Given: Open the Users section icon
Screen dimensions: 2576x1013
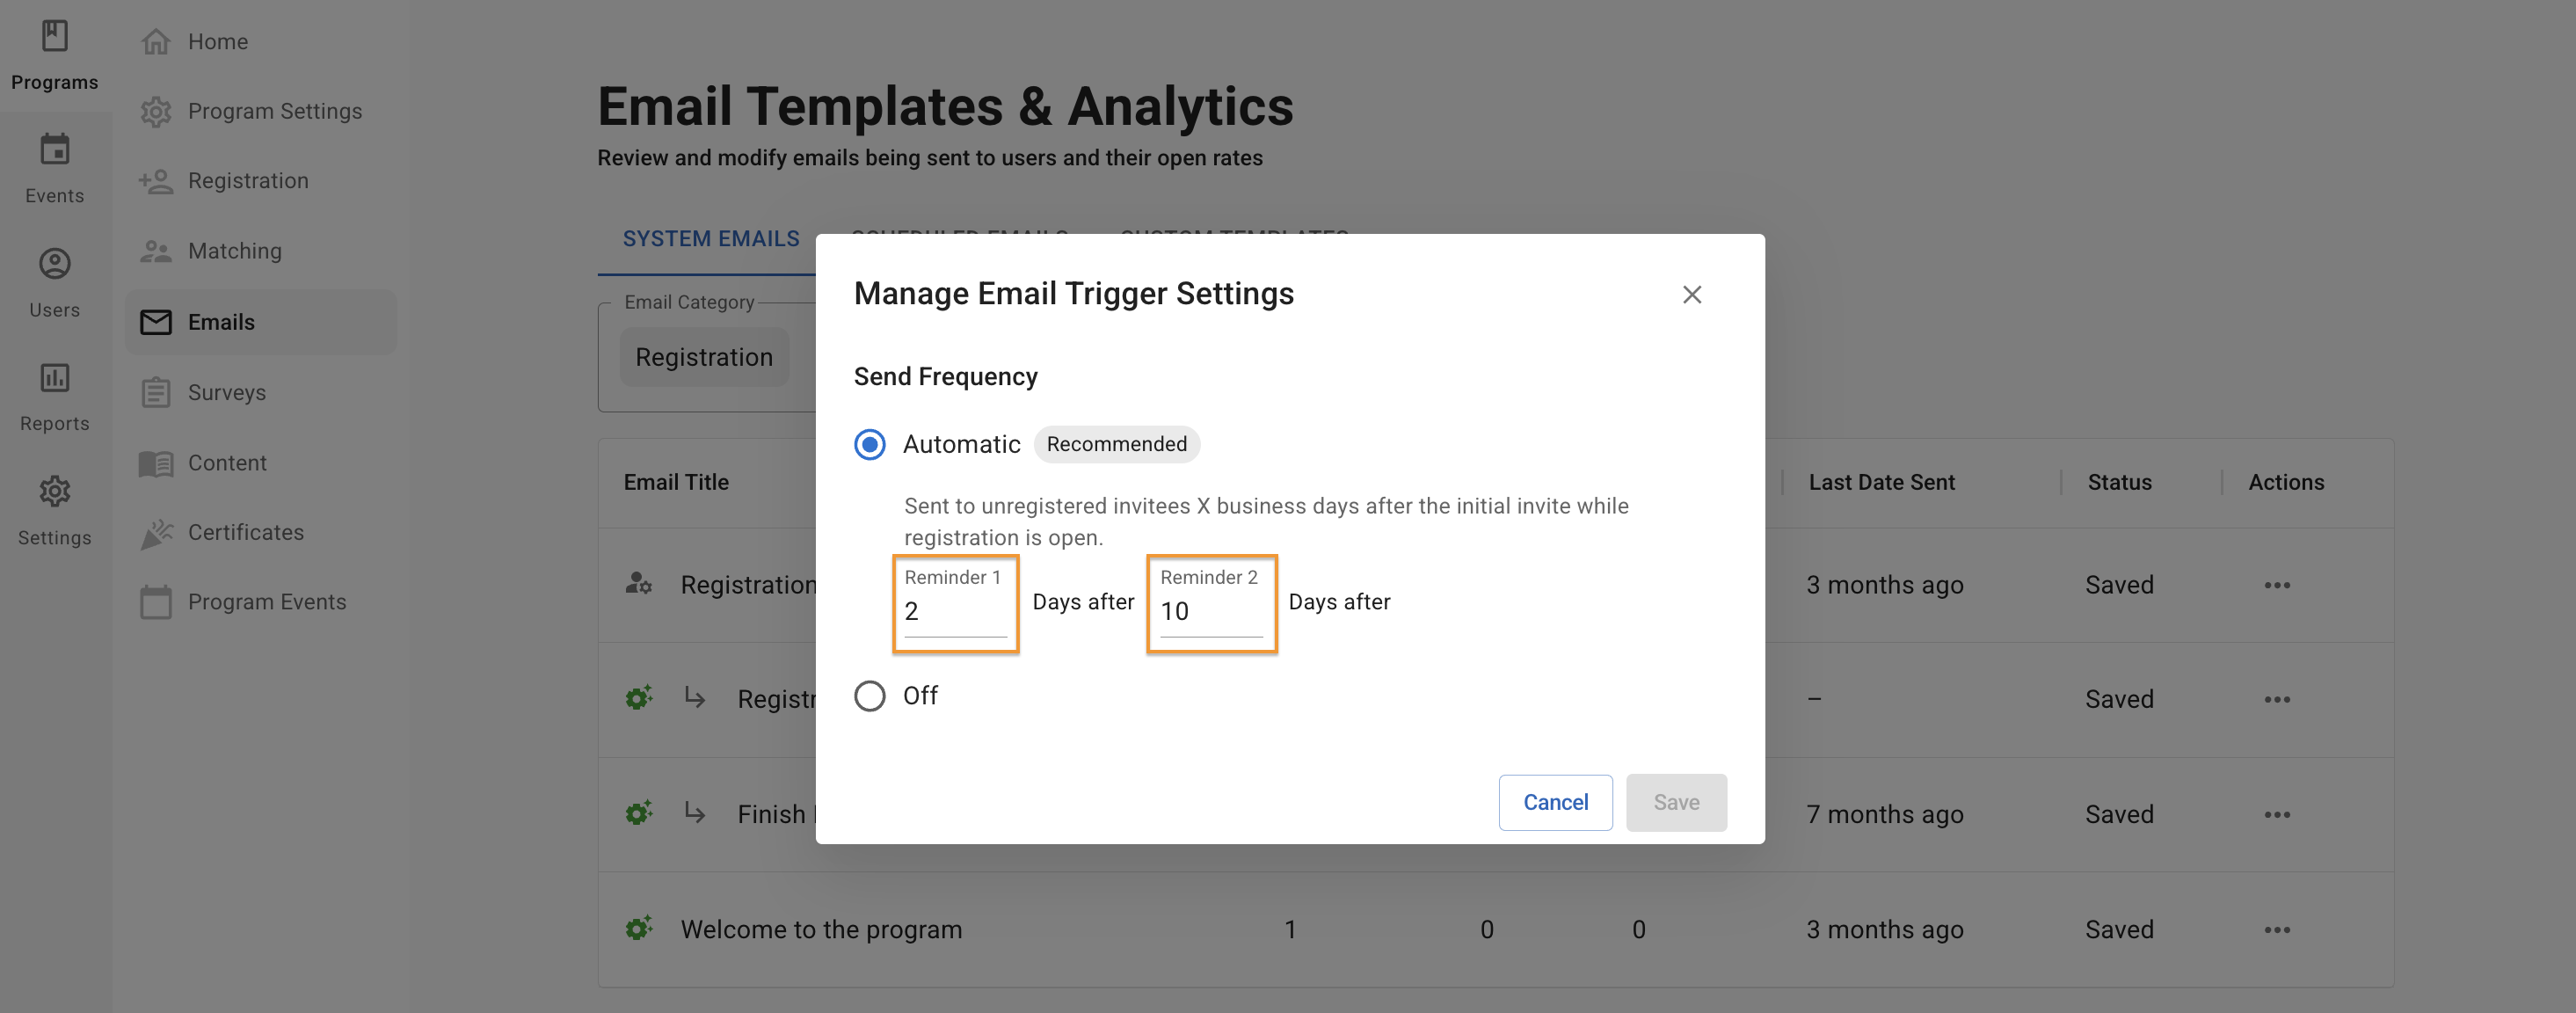Looking at the screenshot, I should 54,264.
